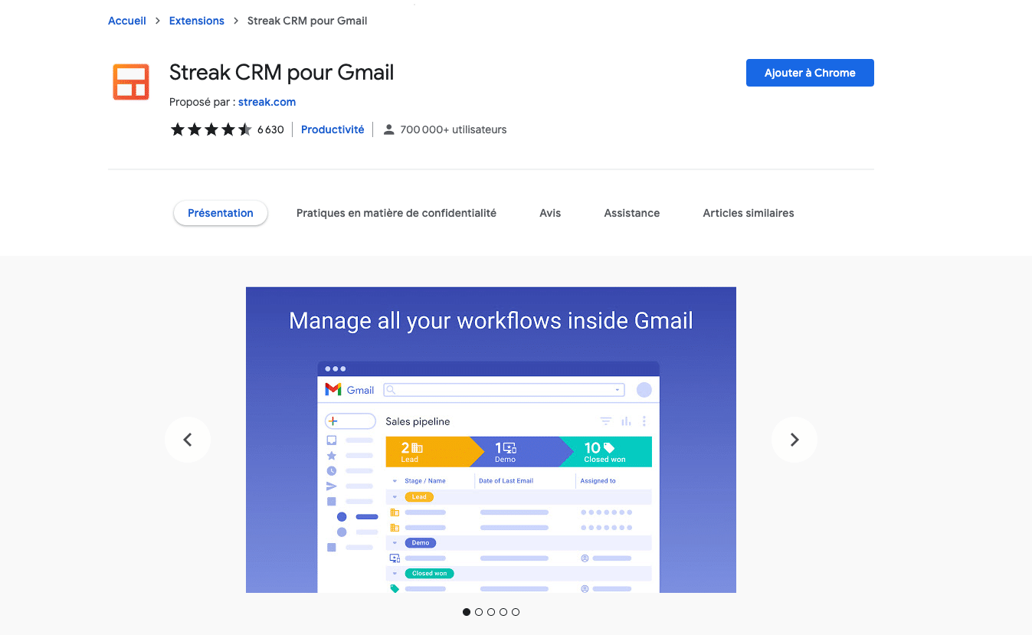Go to the next carousel slide arrow

click(x=794, y=440)
